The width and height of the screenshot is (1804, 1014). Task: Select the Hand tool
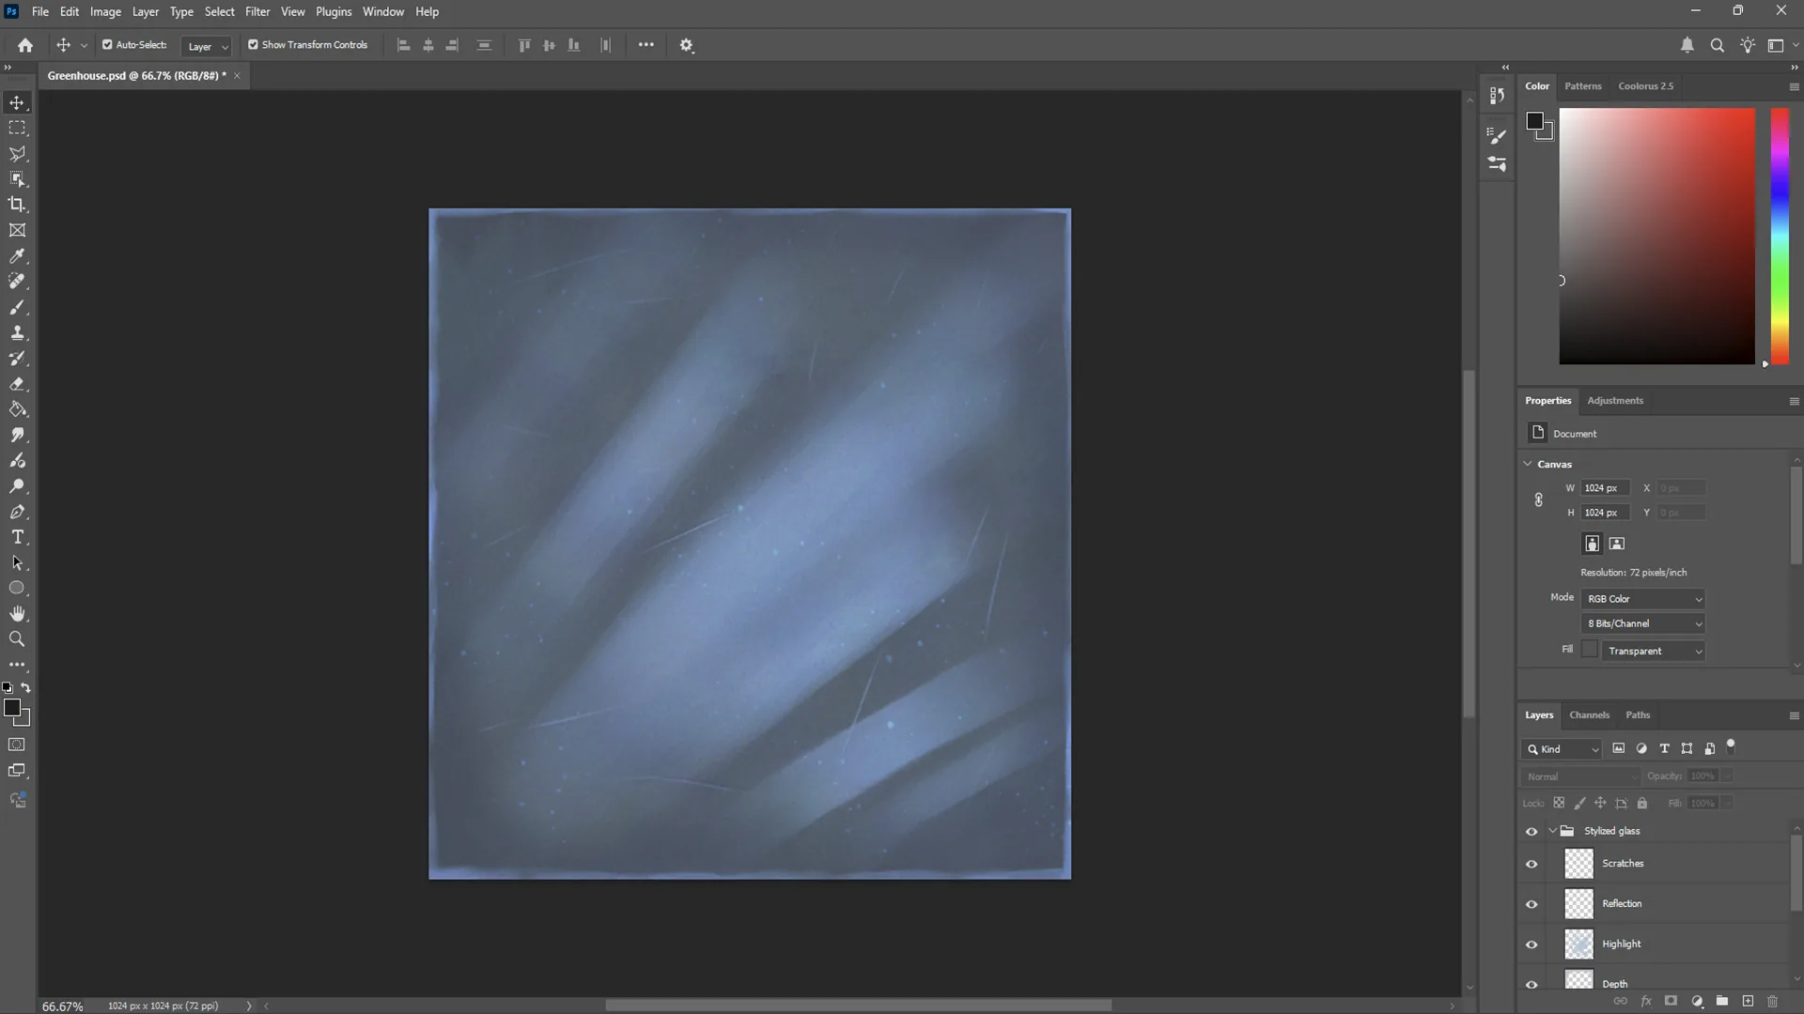click(x=17, y=613)
